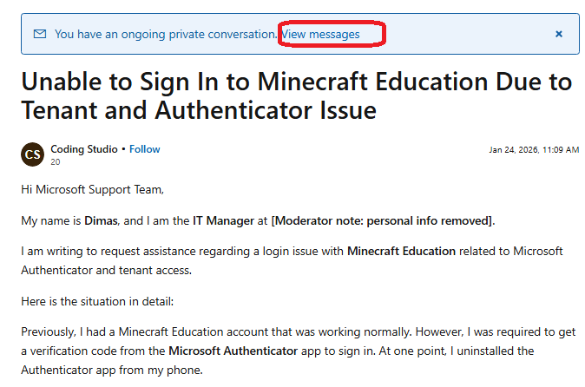This screenshot has height=387, width=585.
Task: Dismiss the private conversation banner
Action: [558, 34]
